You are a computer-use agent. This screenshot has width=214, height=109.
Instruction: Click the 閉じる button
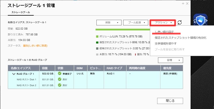tap(170, 101)
